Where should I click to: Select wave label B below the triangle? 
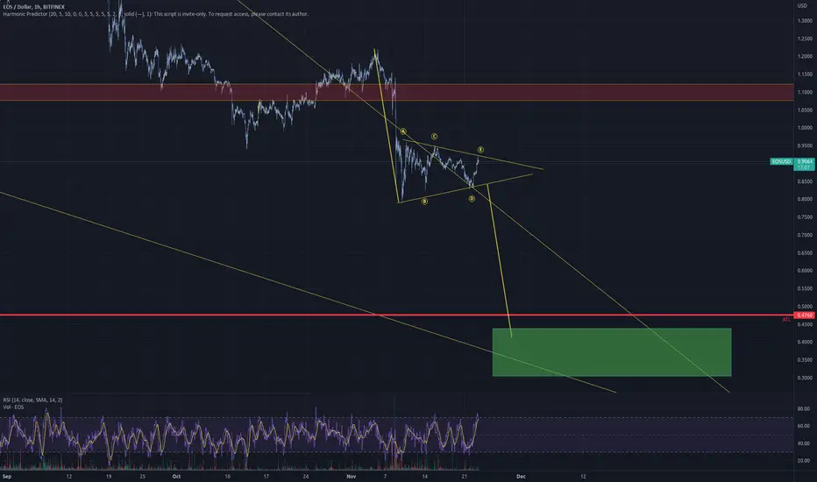click(424, 202)
